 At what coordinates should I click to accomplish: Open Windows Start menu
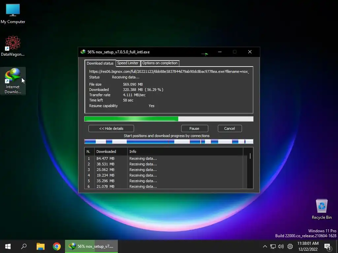[8, 246]
